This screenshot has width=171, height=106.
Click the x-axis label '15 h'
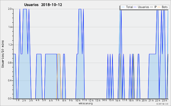111,100
